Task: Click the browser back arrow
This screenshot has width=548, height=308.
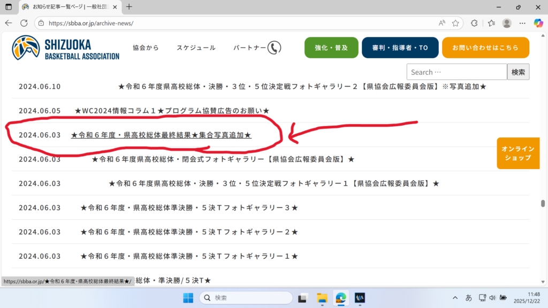Action: click(8, 23)
